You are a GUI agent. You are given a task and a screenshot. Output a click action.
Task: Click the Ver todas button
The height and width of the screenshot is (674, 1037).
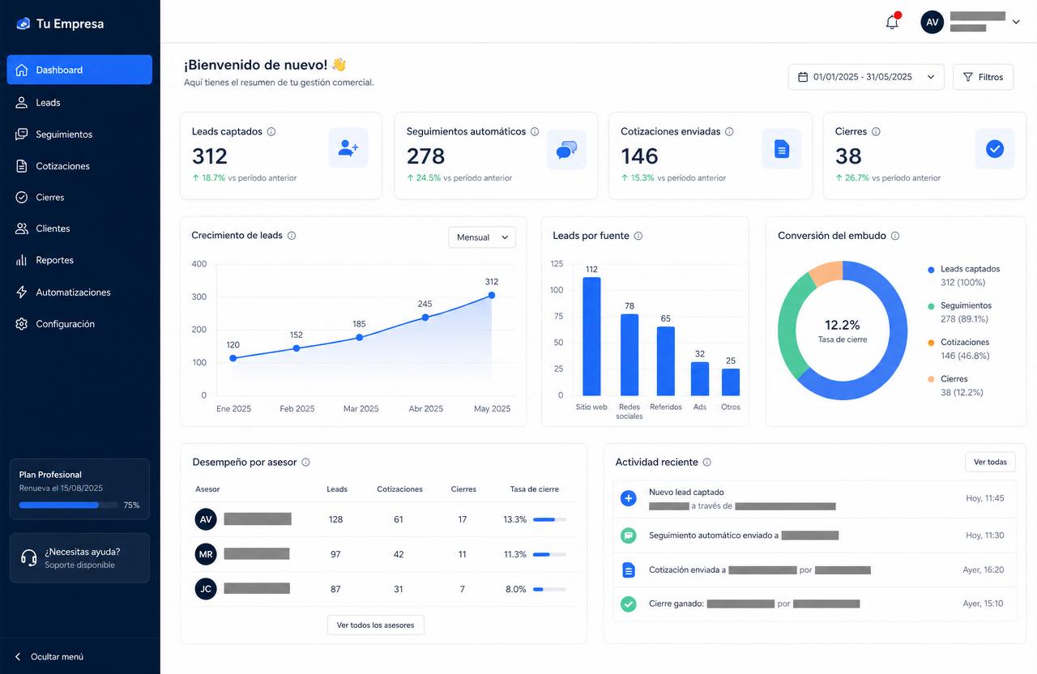(990, 462)
